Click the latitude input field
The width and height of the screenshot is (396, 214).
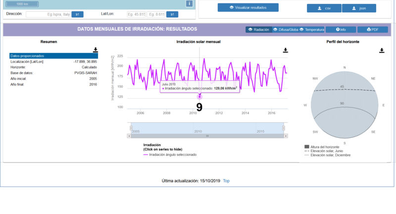(137, 14)
